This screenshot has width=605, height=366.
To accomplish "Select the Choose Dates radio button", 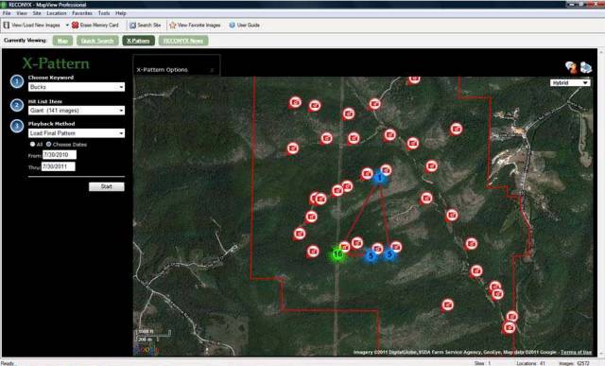I will [x=48, y=144].
